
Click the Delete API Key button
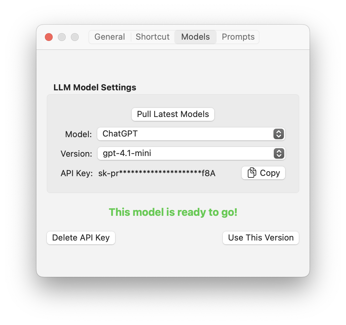(81, 238)
